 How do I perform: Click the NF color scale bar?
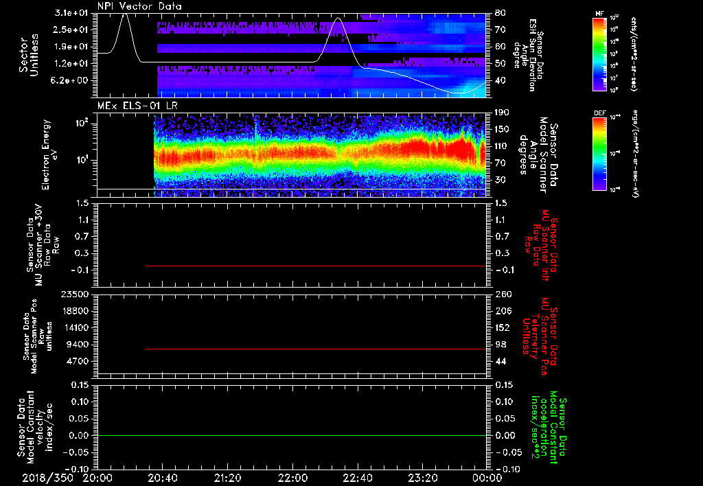pyautogui.click(x=600, y=54)
